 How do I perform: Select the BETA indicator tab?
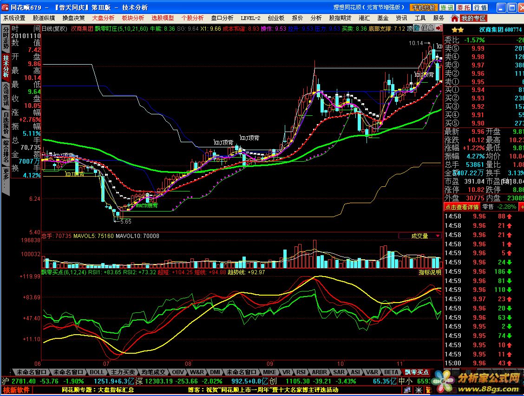[x=391, y=372]
